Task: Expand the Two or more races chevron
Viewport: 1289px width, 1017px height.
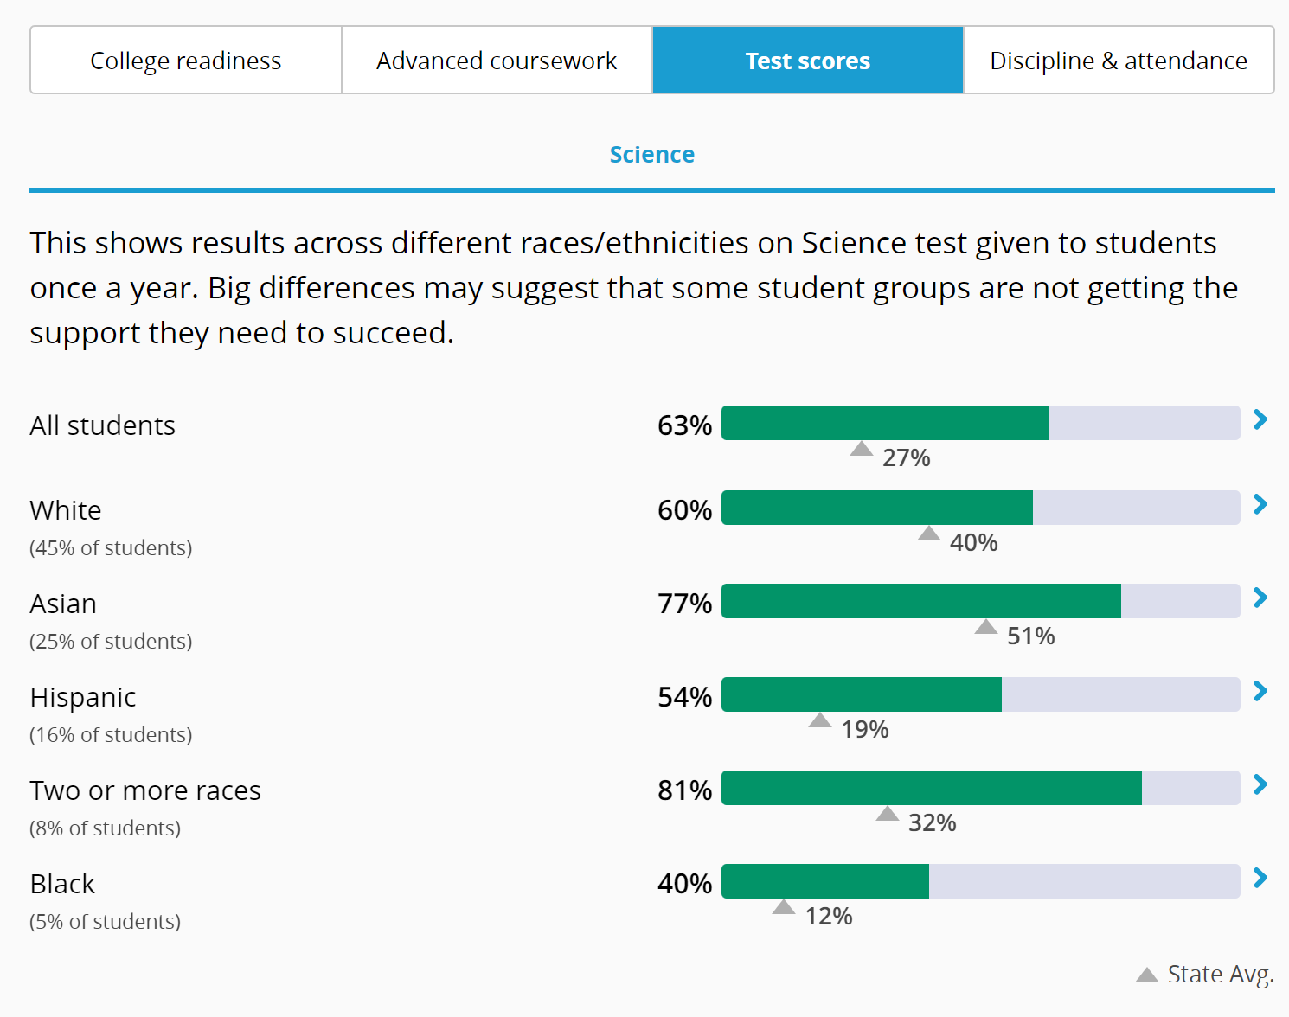Action: click(1260, 785)
